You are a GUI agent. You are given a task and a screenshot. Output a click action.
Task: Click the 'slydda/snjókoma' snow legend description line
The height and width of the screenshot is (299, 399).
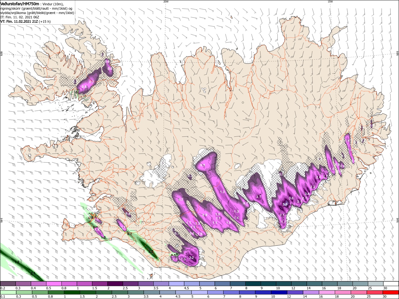point(36,13)
